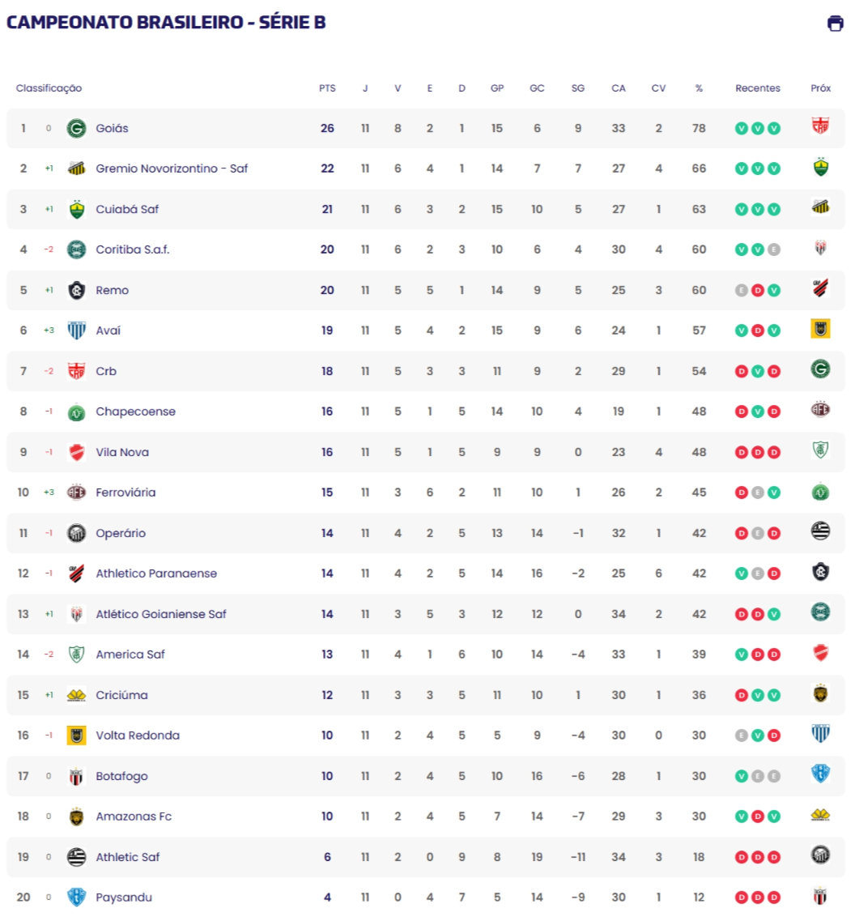This screenshot has height=921, width=855.
Task: Click the Remo club crest
Action: [x=76, y=290]
